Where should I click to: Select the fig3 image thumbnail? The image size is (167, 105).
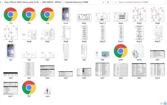coord(47,55)
